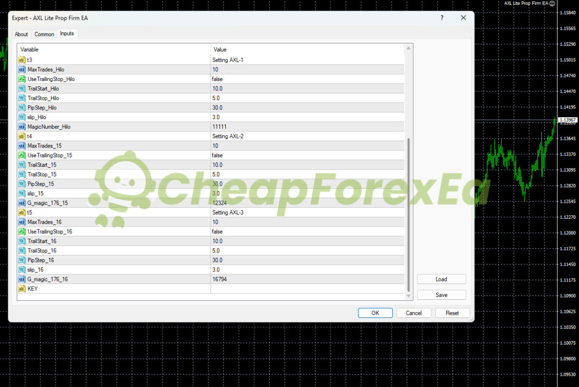The image size is (579, 387).
Task: Click the double icon beside PipStep_15
Action: point(22,184)
